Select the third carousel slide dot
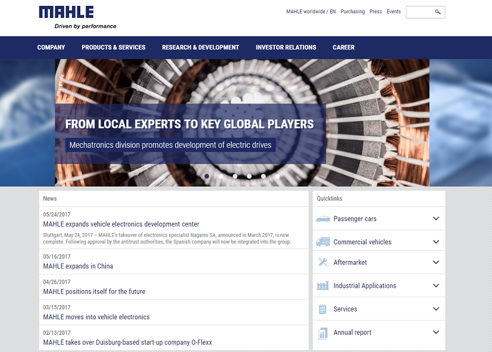This screenshot has width=492, height=352. (235, 177)
